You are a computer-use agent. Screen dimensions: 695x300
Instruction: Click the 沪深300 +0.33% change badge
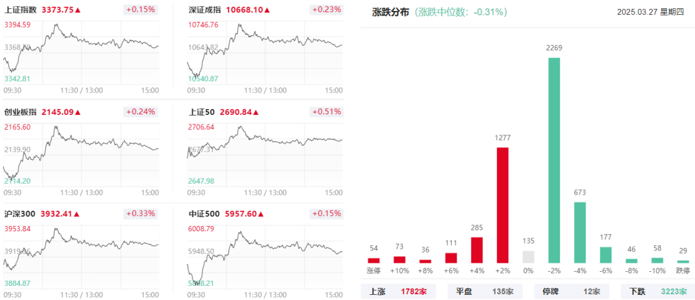pos(140,214)
